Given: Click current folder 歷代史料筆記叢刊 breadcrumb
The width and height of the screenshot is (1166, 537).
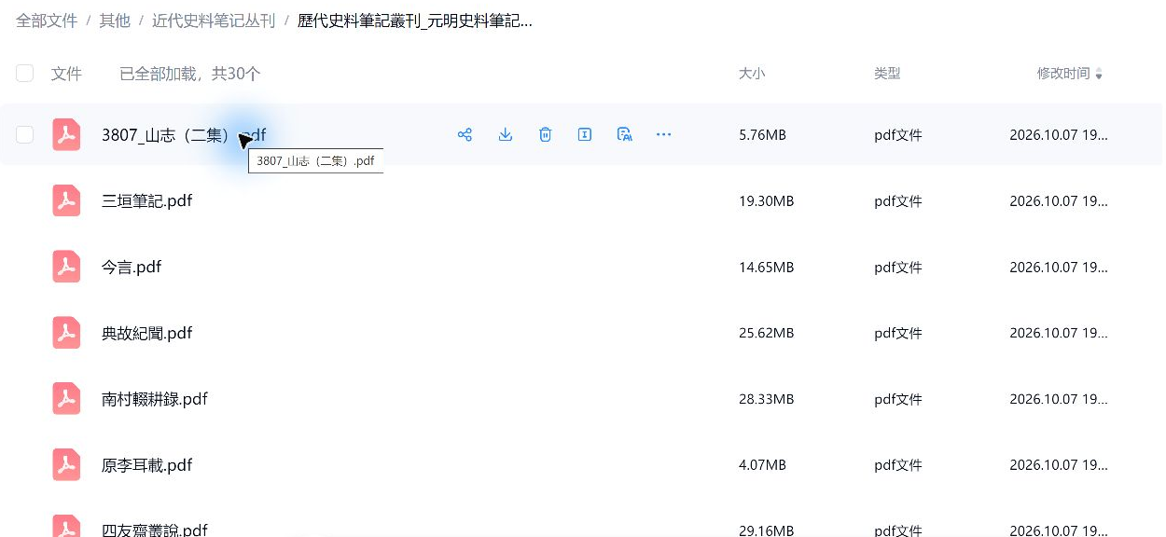Looking at the screenshot, I should 415,21.
